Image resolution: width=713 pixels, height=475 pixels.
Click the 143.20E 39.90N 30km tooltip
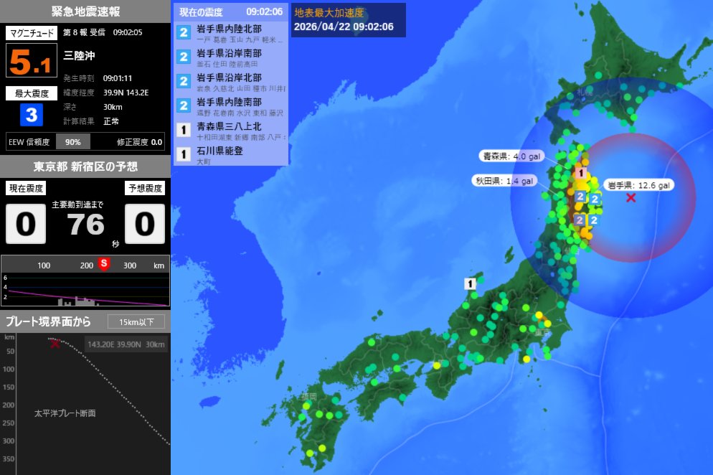(x=126, y=344)
